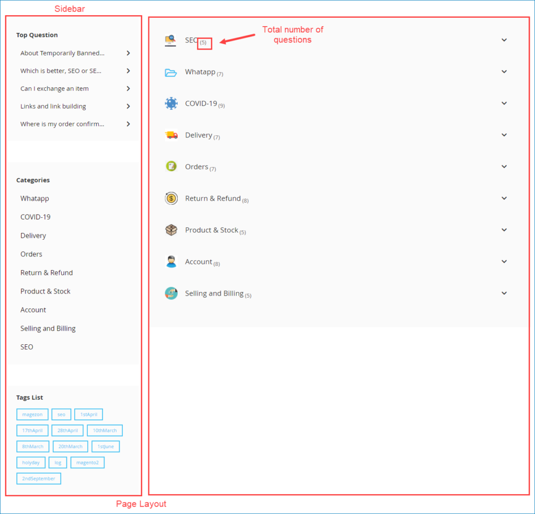Select the seo tag
535x514 pixels.
pos(62,414)
